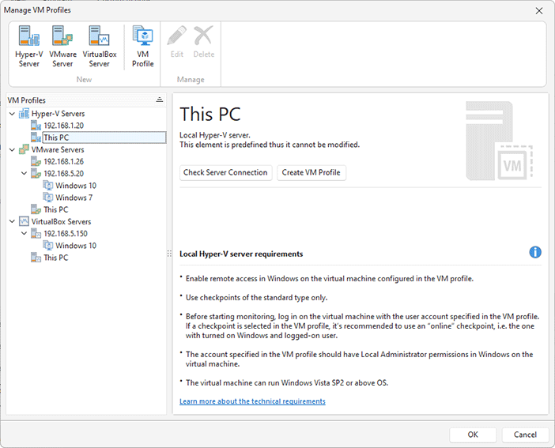Screen dimensions: 555x448
Task: Select Windows 7 profile icon in tree
Action: coord(48,198)
